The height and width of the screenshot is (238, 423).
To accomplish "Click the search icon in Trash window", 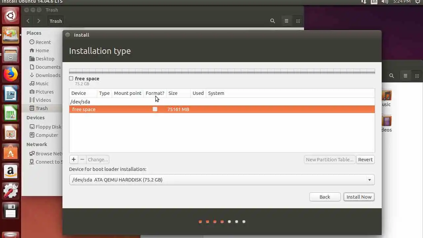I will (273, 21).
